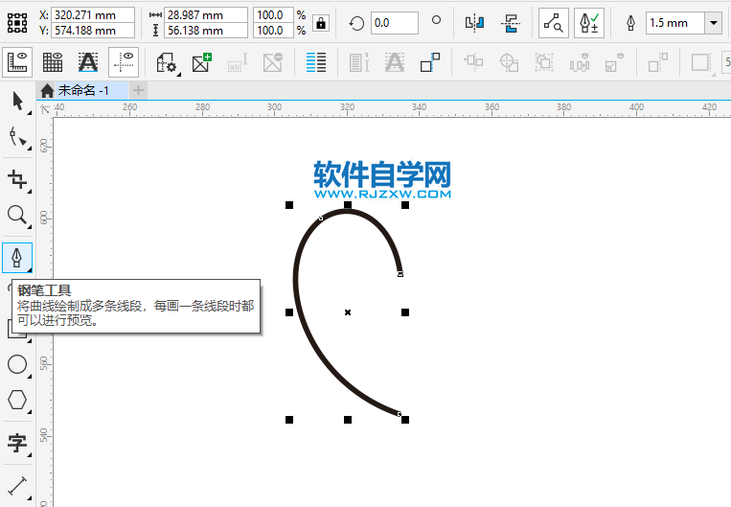Expand the Ellipse tool flyout arrow
The height and width of the screenshot is (507, 731).
coord(30,377)
